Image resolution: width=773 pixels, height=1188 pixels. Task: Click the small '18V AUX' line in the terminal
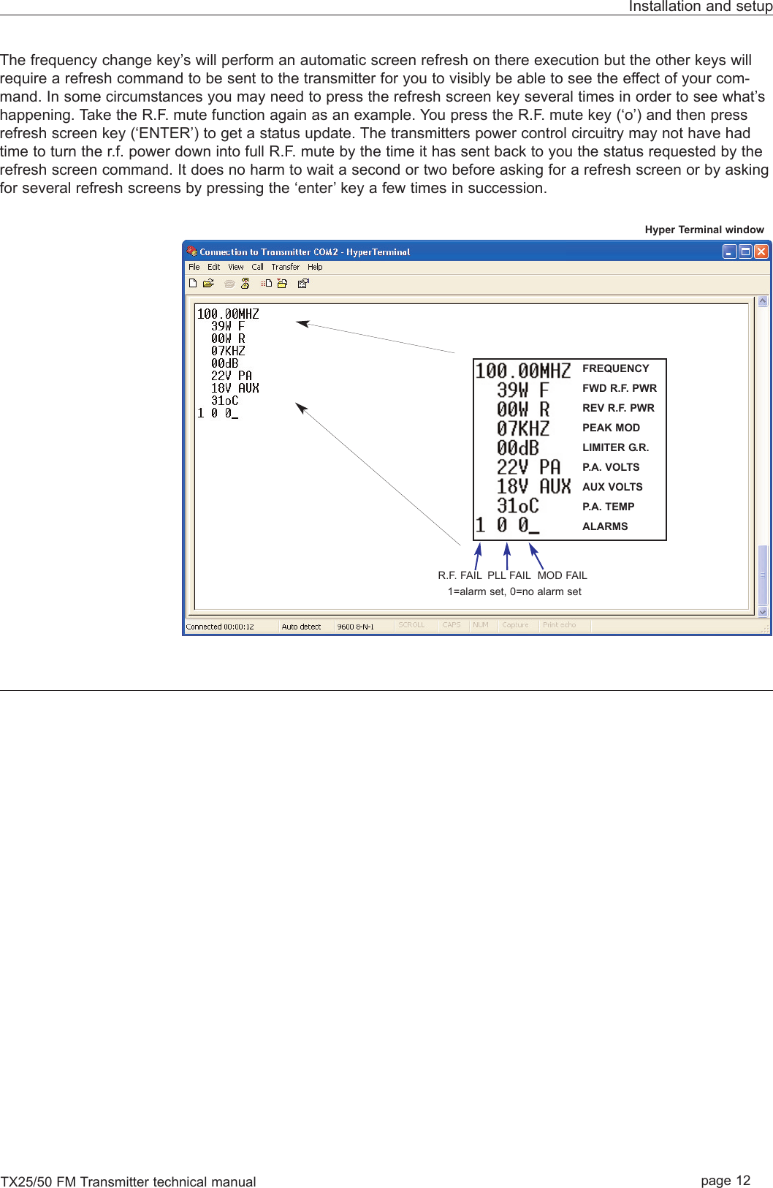pos(235,388)
